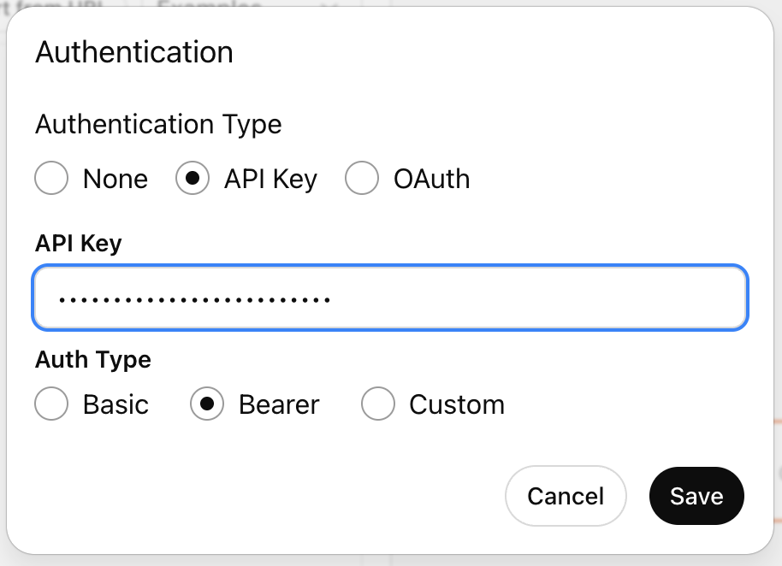The height and width of the screenshot is (566, 782).
Task: Switch authentication type to OAuth
Action: [362, 179]
